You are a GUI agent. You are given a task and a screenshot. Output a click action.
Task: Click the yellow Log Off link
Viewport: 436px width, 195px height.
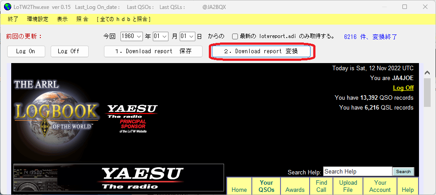coord(403,88)
